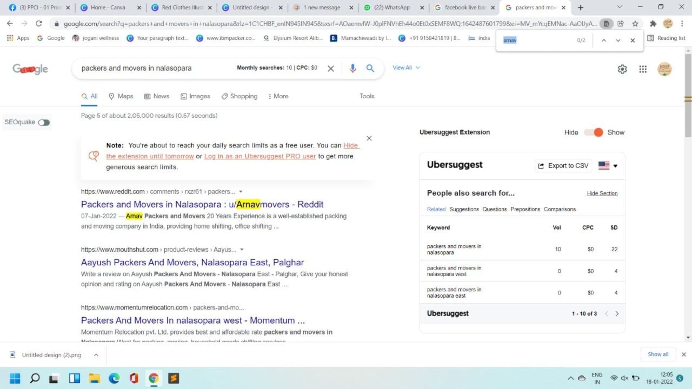This screenshot has width=692, height=389.
Task: Switch to the Images search tab
Action: pos(195,96)
